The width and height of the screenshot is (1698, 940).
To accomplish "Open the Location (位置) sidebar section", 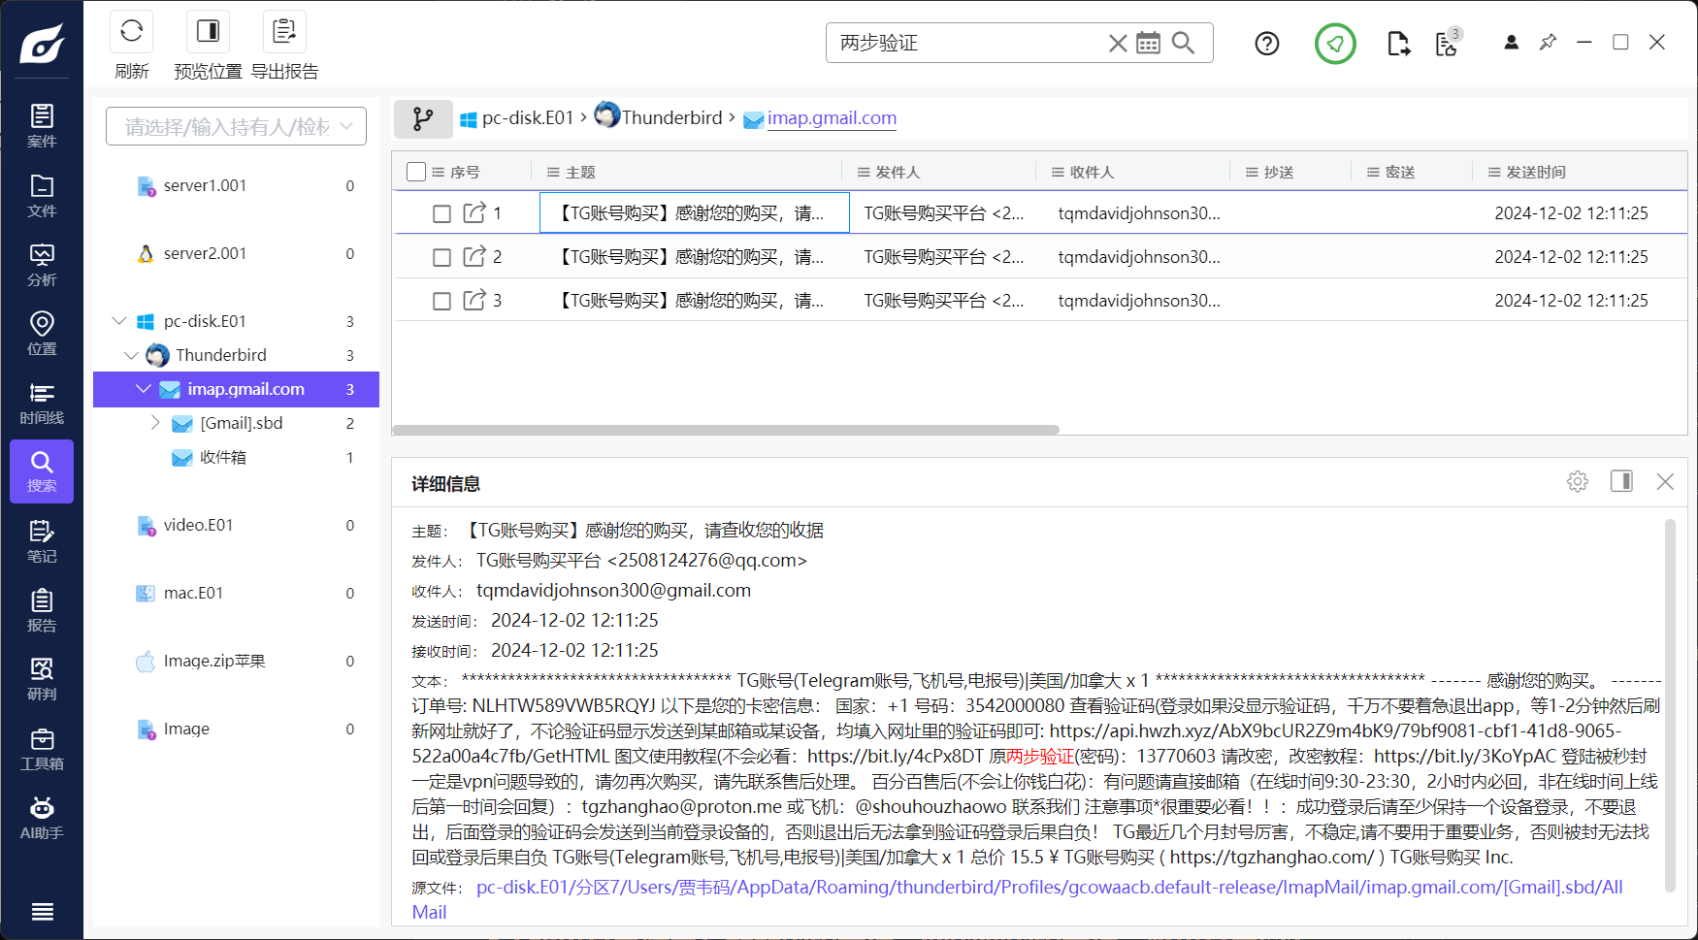I will click(x=42, y=334).
